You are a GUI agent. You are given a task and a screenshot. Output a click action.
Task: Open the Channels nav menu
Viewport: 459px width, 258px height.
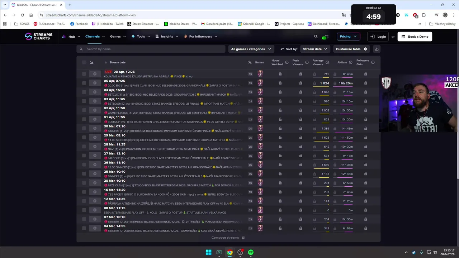pos(95,37)
